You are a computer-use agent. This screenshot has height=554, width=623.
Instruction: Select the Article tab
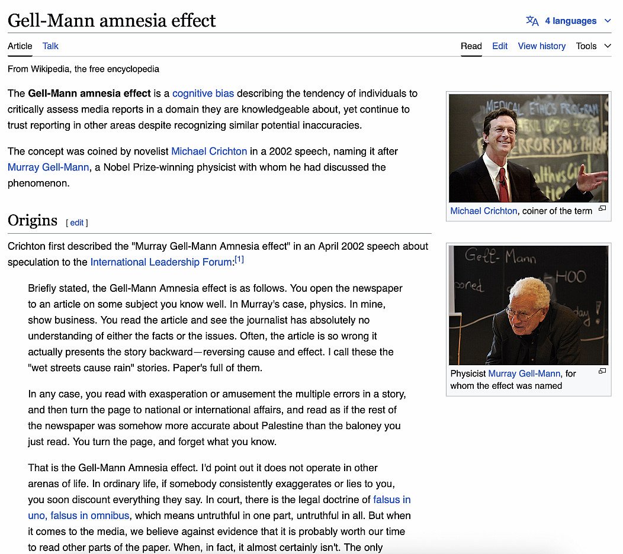(x=20, y=46)
